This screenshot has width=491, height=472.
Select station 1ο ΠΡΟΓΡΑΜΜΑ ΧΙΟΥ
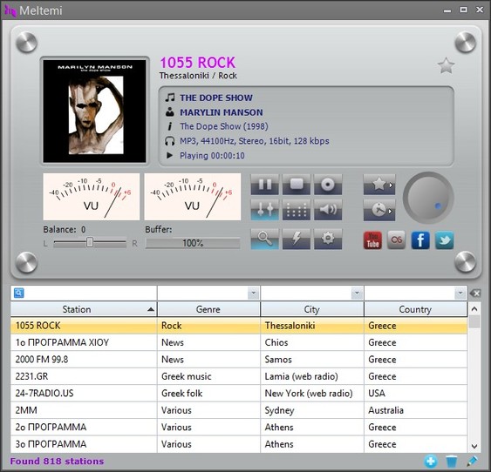coord(239,342)
